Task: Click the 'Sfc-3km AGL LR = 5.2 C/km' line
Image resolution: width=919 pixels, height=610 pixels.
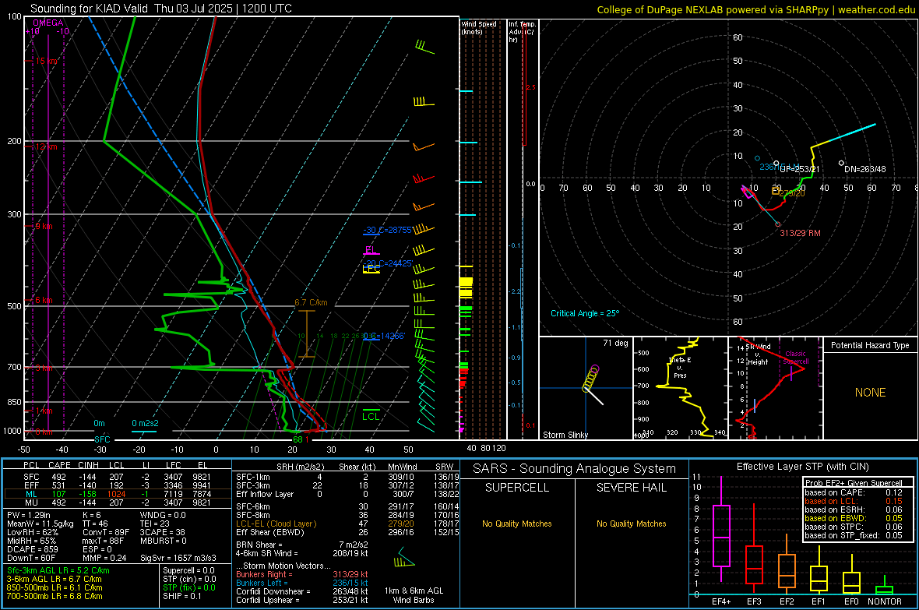Action: tap(58, 570)
